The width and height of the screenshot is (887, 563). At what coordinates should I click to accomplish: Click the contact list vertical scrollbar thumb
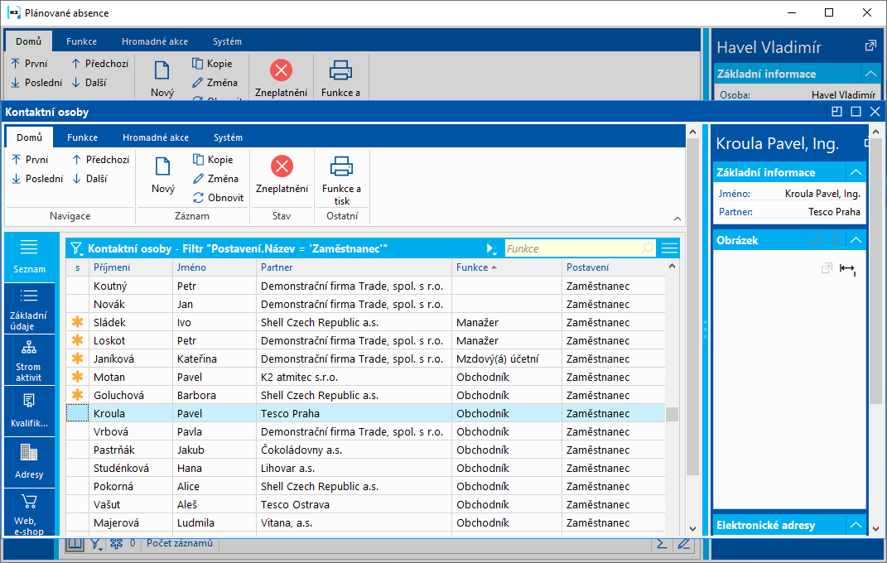[672, 414]
